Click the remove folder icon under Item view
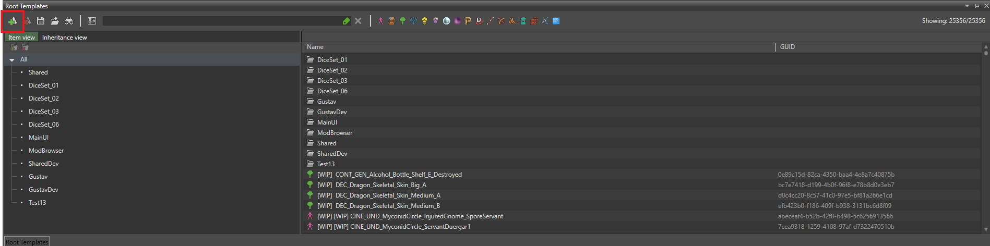The height and width of the screenshot is (246, 990). point(25,47)
